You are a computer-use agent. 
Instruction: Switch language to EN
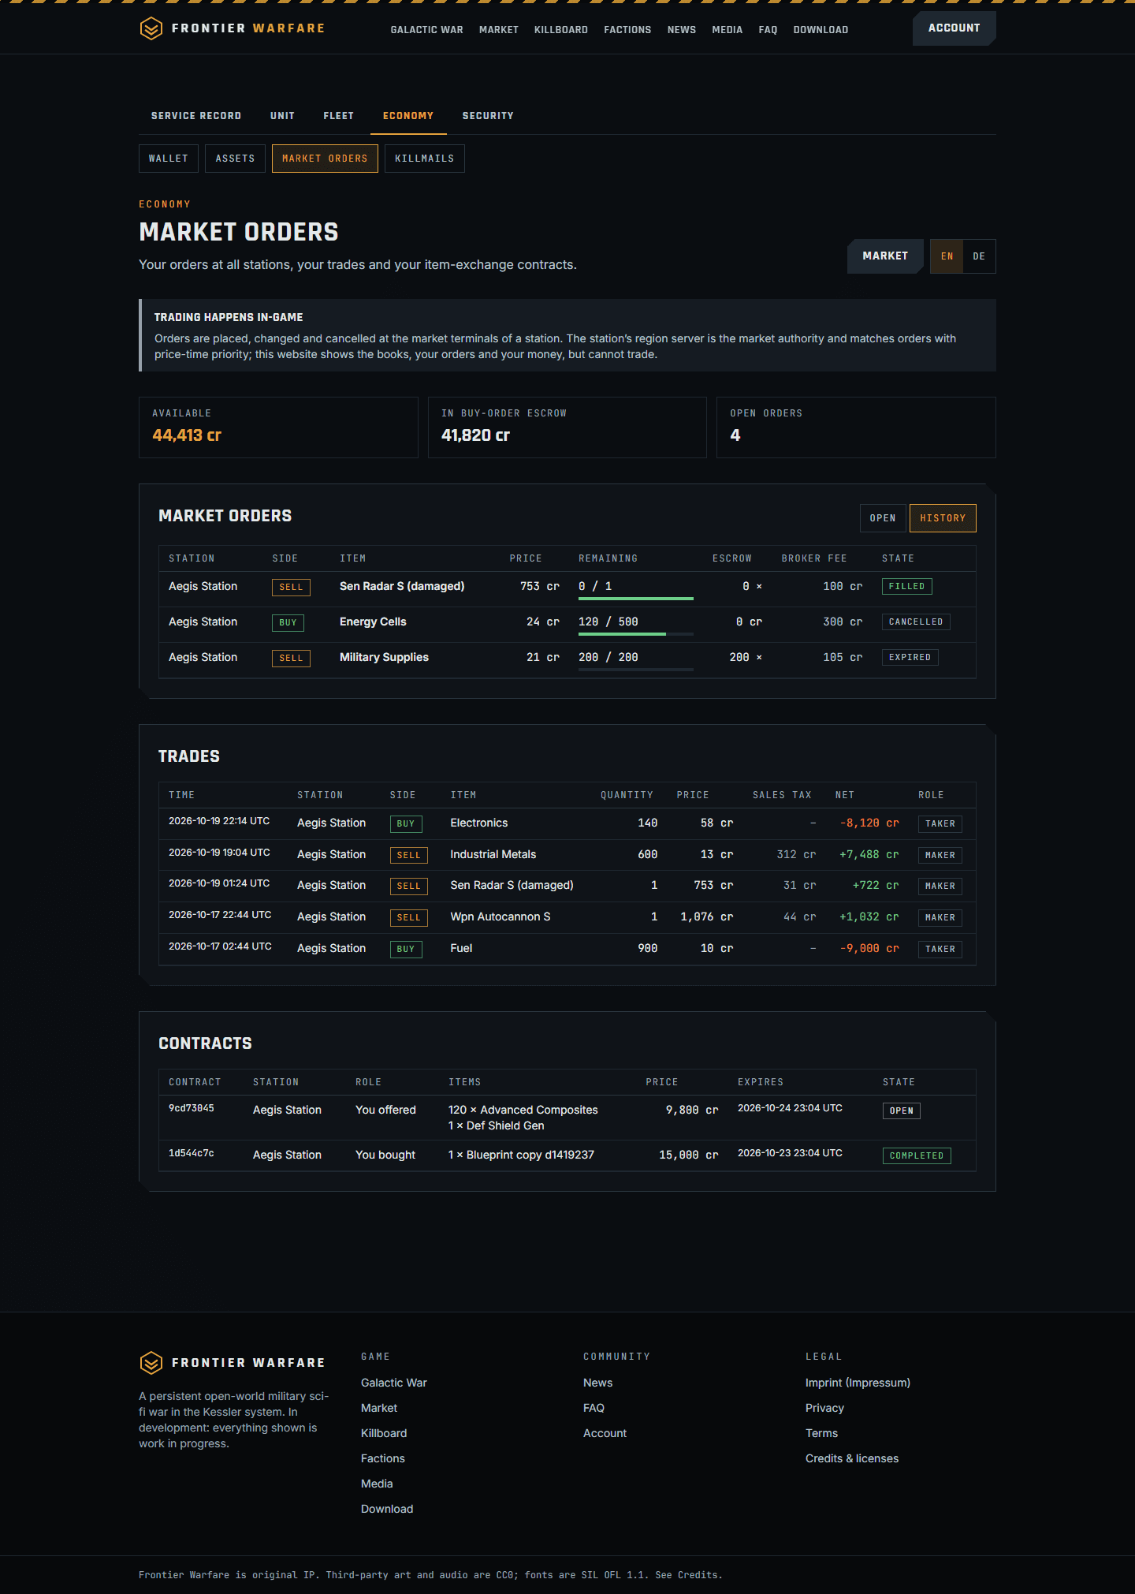[x=947, y=256]
